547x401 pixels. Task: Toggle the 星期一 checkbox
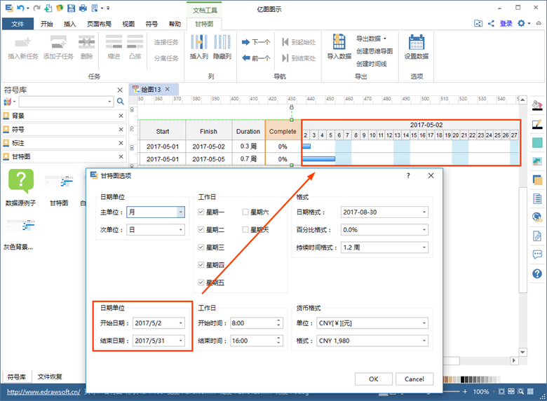(x=201, y=212)
